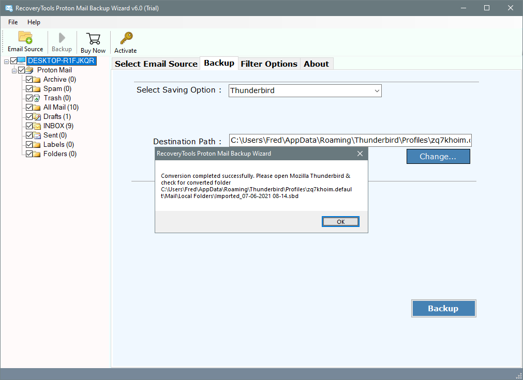Click the Backup play arrow toolbar icon

pyautogui.click(x=62, y=38)
